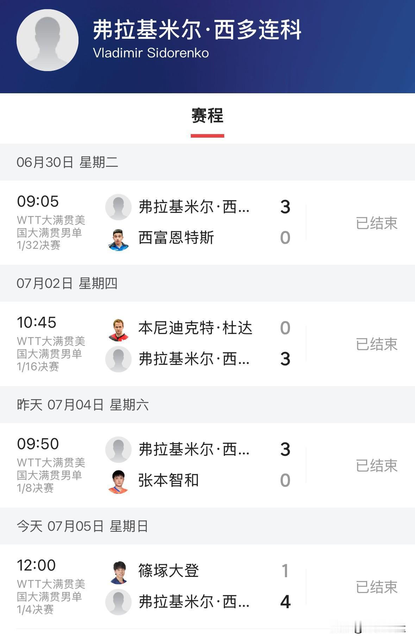The height and width of the screenshot is (642, 415).
Task: Open the 本尼迪克特·杜达 player name link
Action: [195, 328]
